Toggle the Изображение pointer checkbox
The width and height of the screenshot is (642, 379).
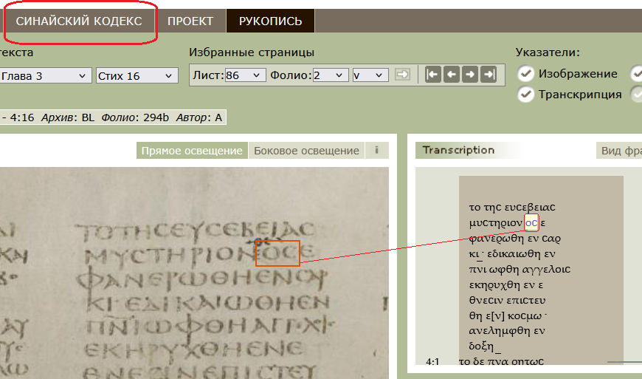pyautogui.click(x=525, y=74)
